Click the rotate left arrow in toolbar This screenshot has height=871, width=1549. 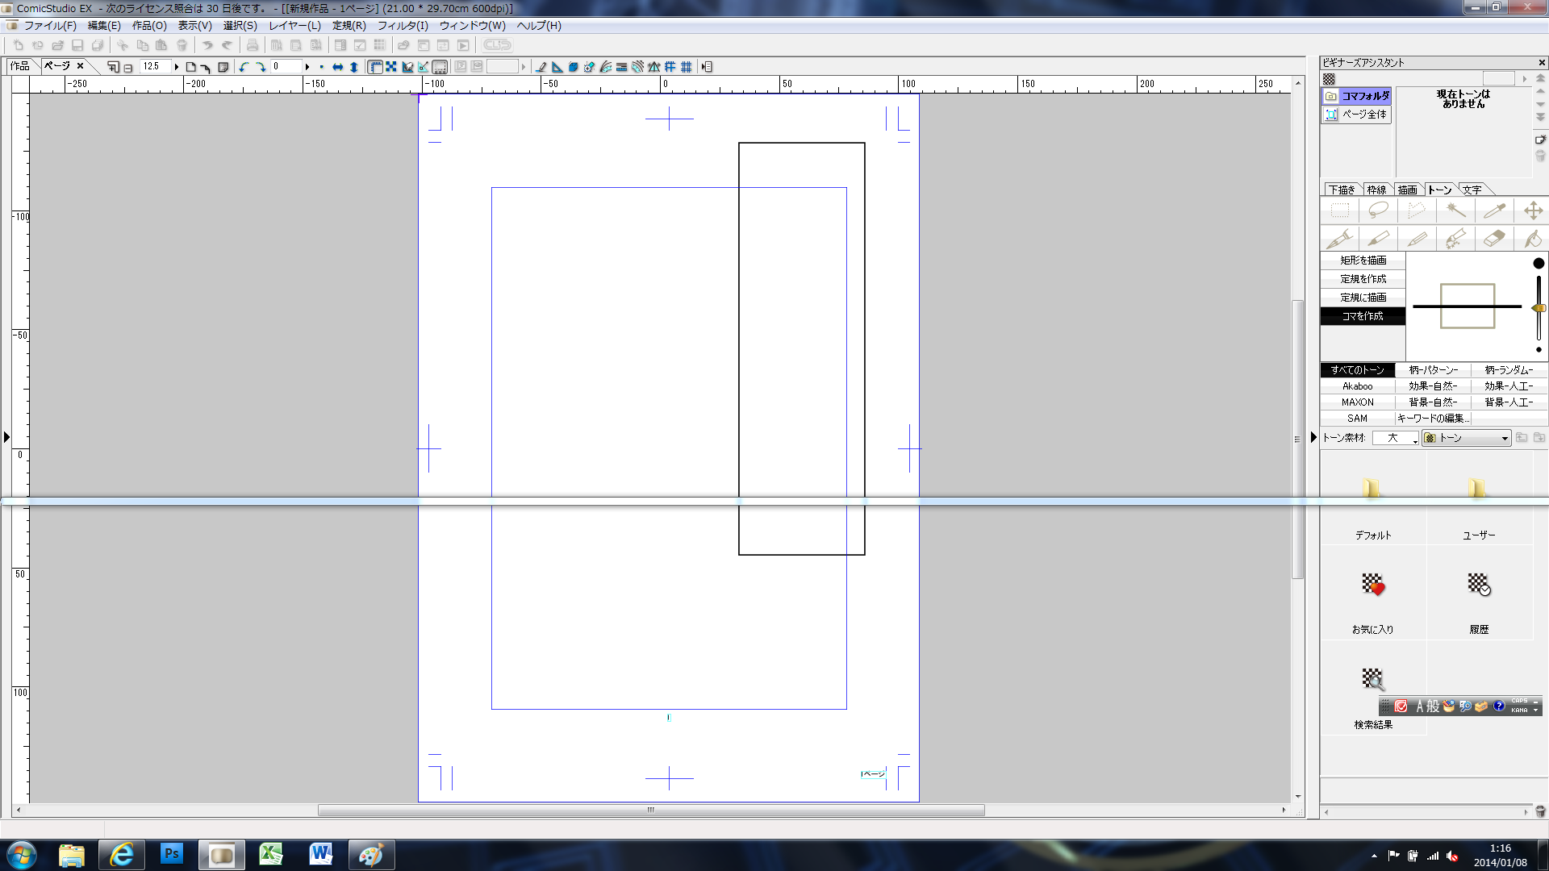tap(244, 67)
